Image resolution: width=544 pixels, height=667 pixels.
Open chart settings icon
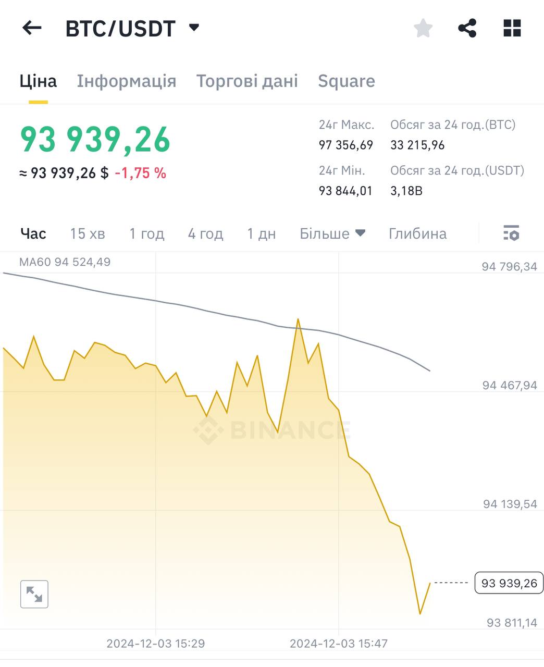tap(511, 233)
